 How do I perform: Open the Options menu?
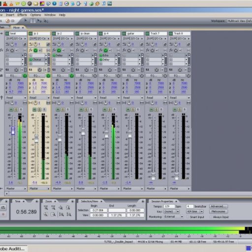pos(35,15)
